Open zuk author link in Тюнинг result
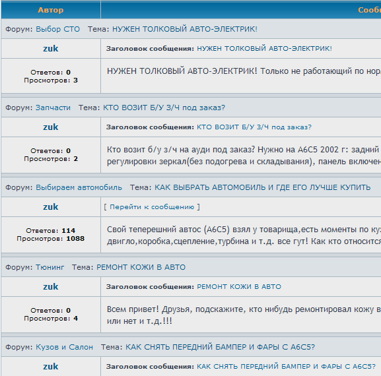 click(51, 287)
